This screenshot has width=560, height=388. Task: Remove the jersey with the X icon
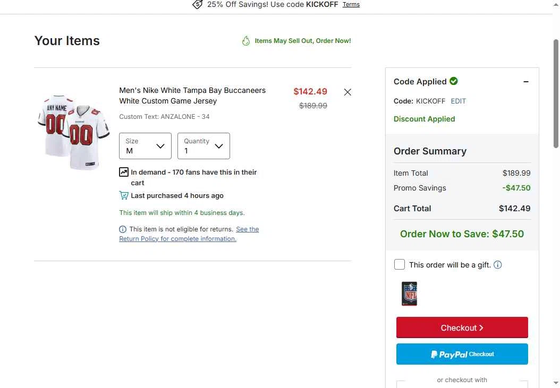[347, 92]
